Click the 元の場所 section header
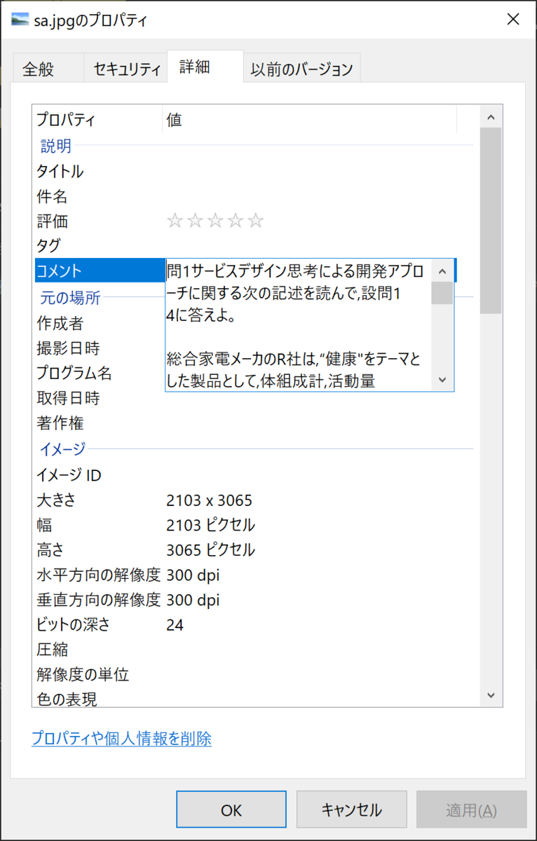The height and width of the screenshot is (841, 537). pos(70,298)
